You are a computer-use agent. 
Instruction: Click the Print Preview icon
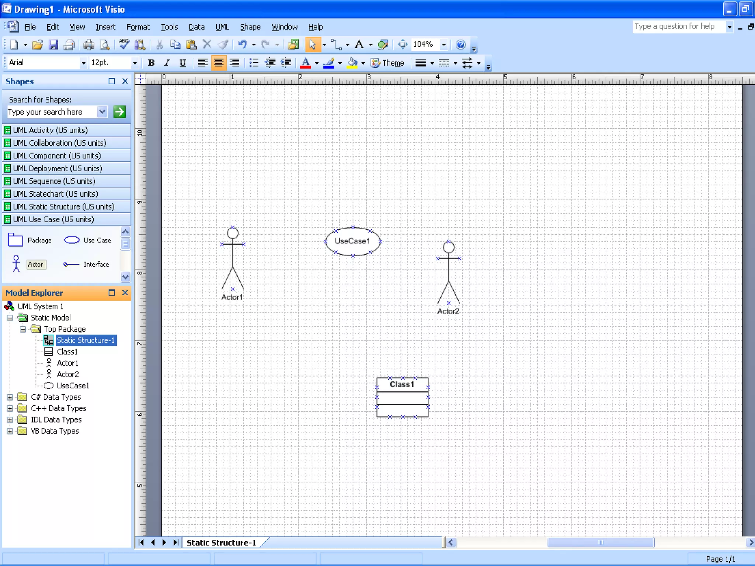[x=105, y=45]
